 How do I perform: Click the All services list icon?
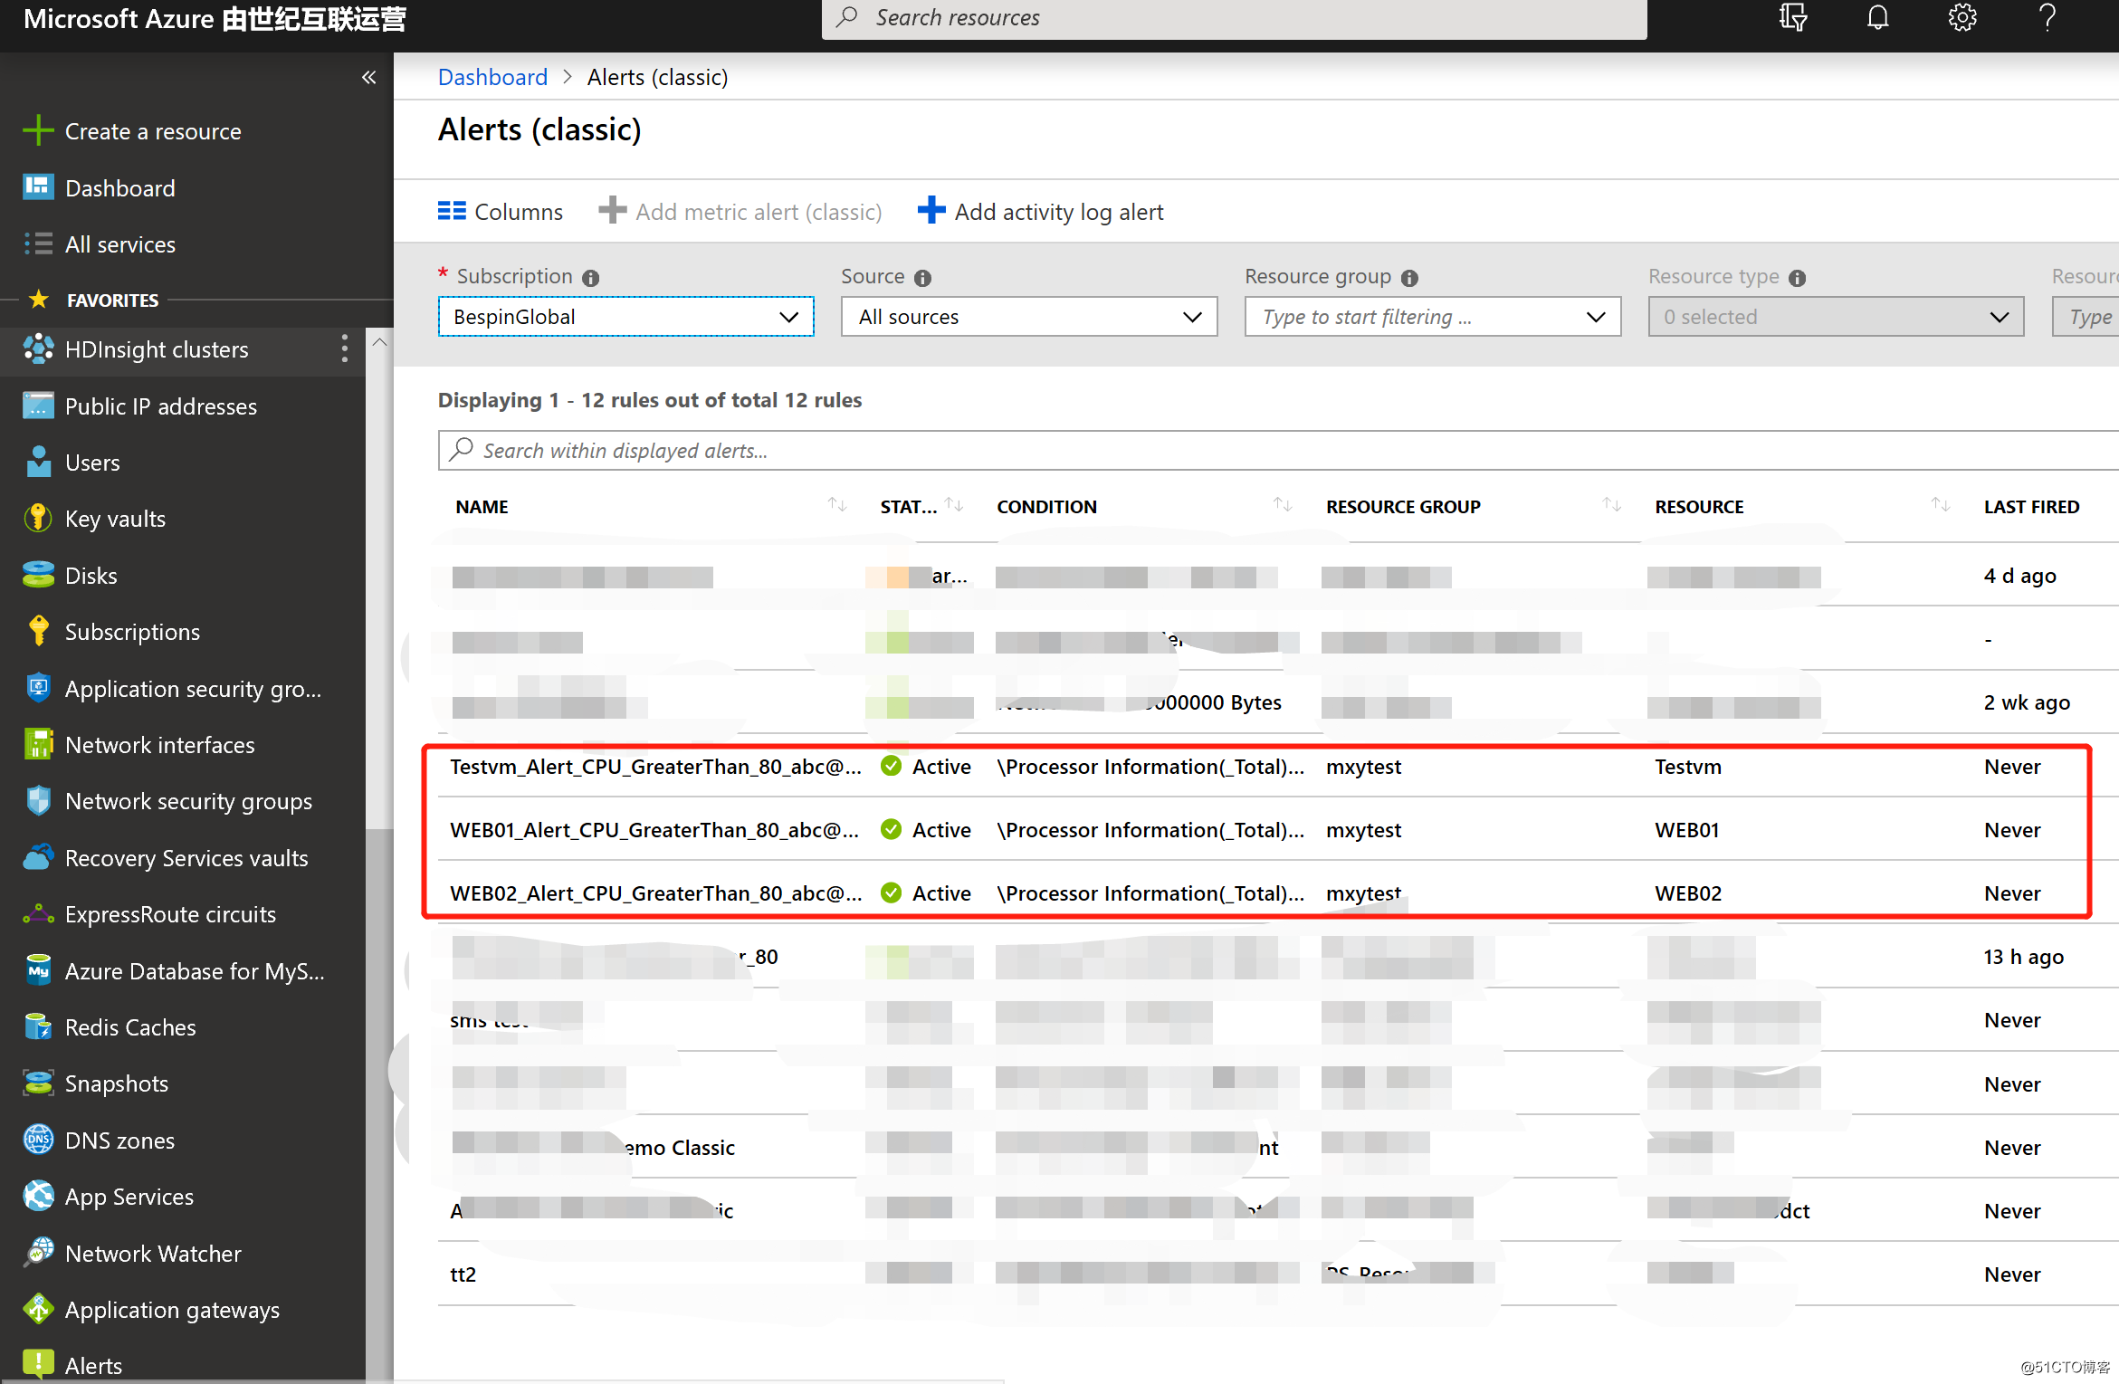[x=38, y=243]
